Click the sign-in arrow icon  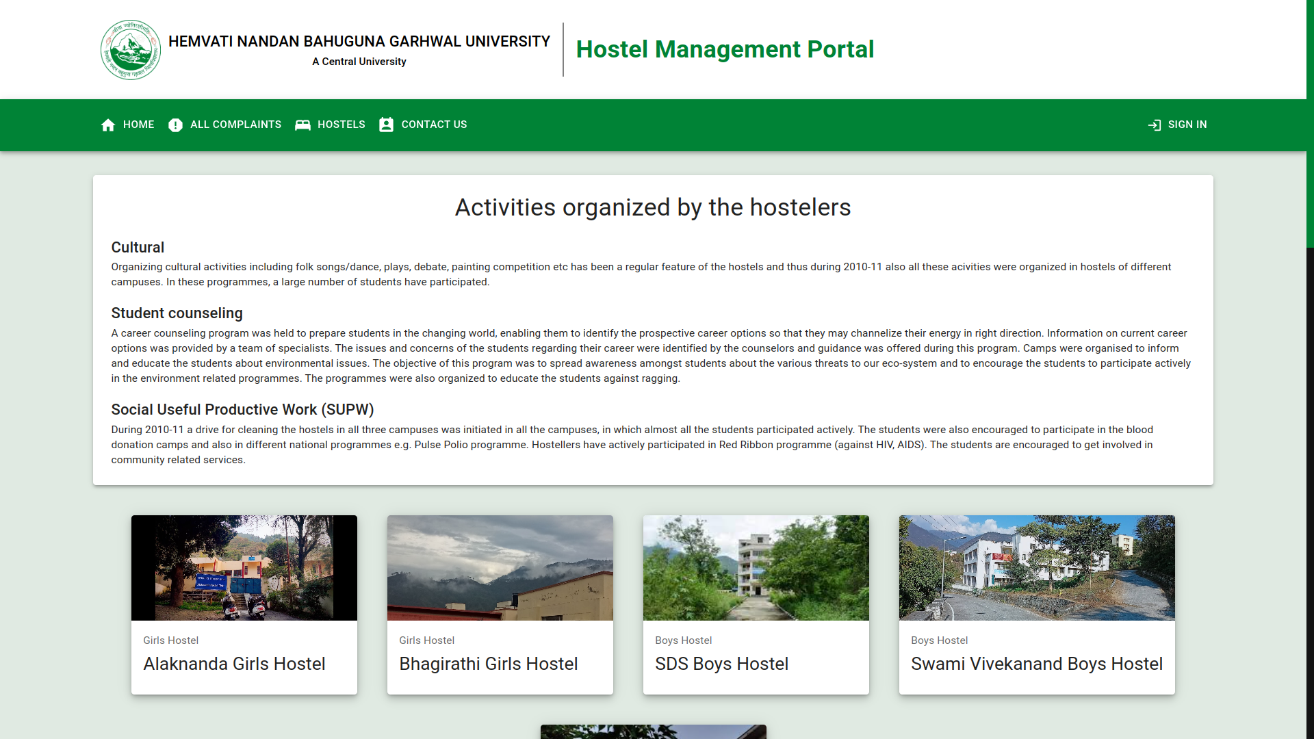1155,125
